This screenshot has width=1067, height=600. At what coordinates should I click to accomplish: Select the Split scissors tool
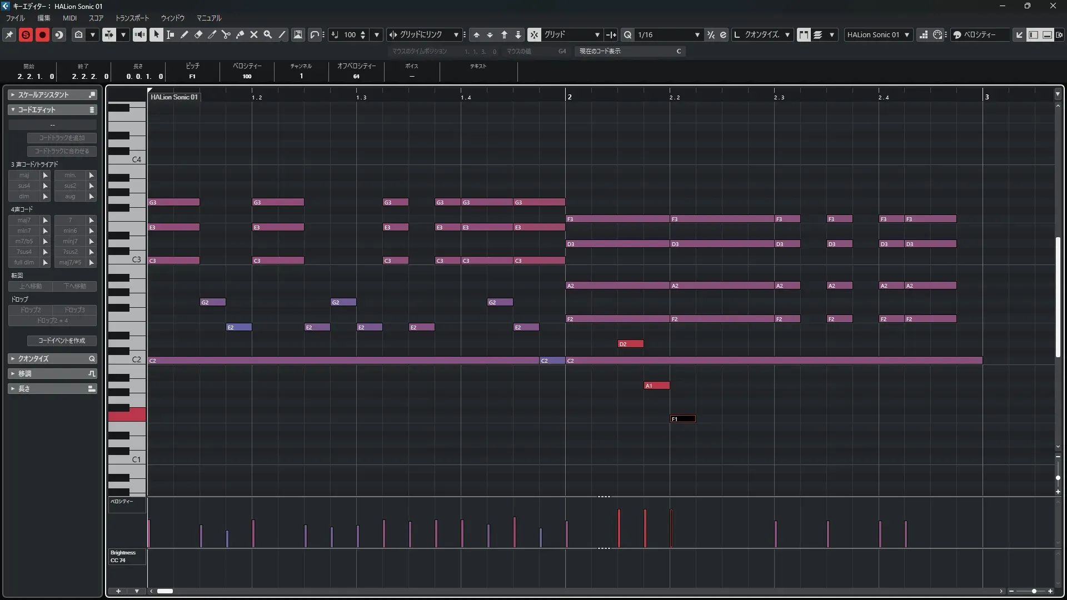point(226,34)
